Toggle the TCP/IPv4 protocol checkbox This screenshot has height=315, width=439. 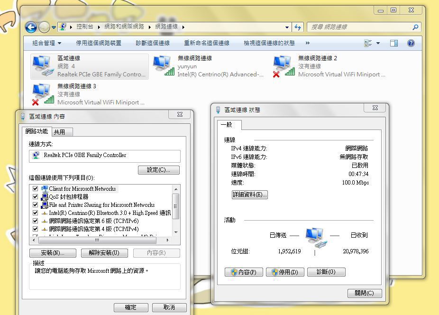coord(35,229)
